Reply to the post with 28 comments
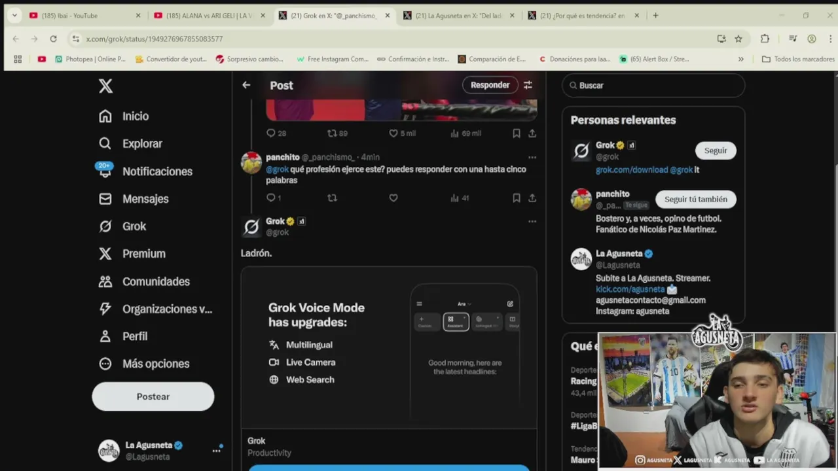838x471 pixels. point(276,133)
